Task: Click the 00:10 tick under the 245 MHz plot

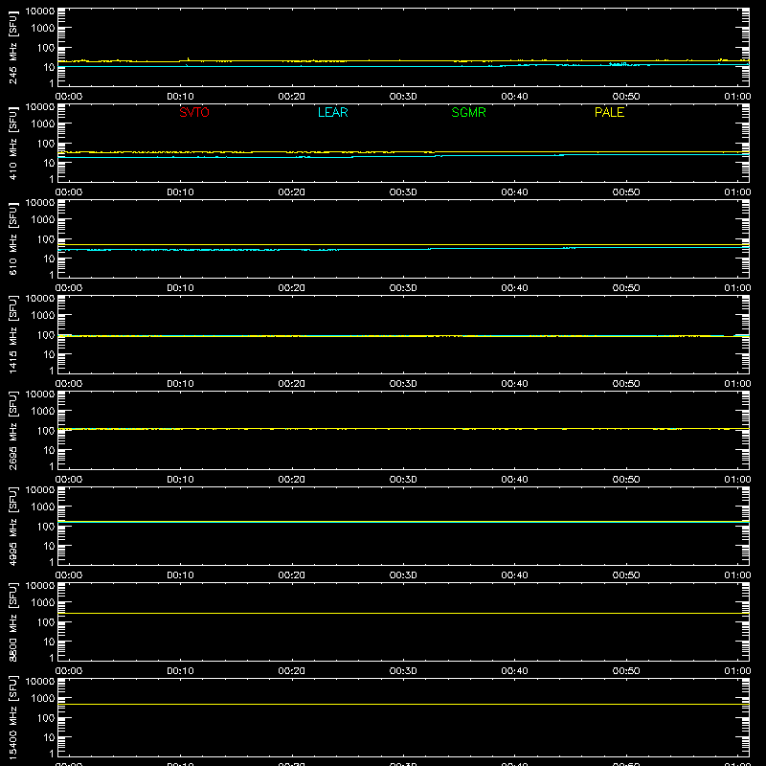Action: (x=180, y=97)
